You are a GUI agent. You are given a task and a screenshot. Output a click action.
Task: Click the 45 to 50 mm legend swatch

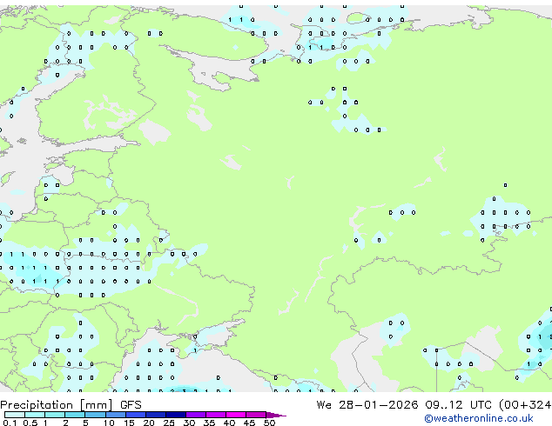(x=256, y=415)
